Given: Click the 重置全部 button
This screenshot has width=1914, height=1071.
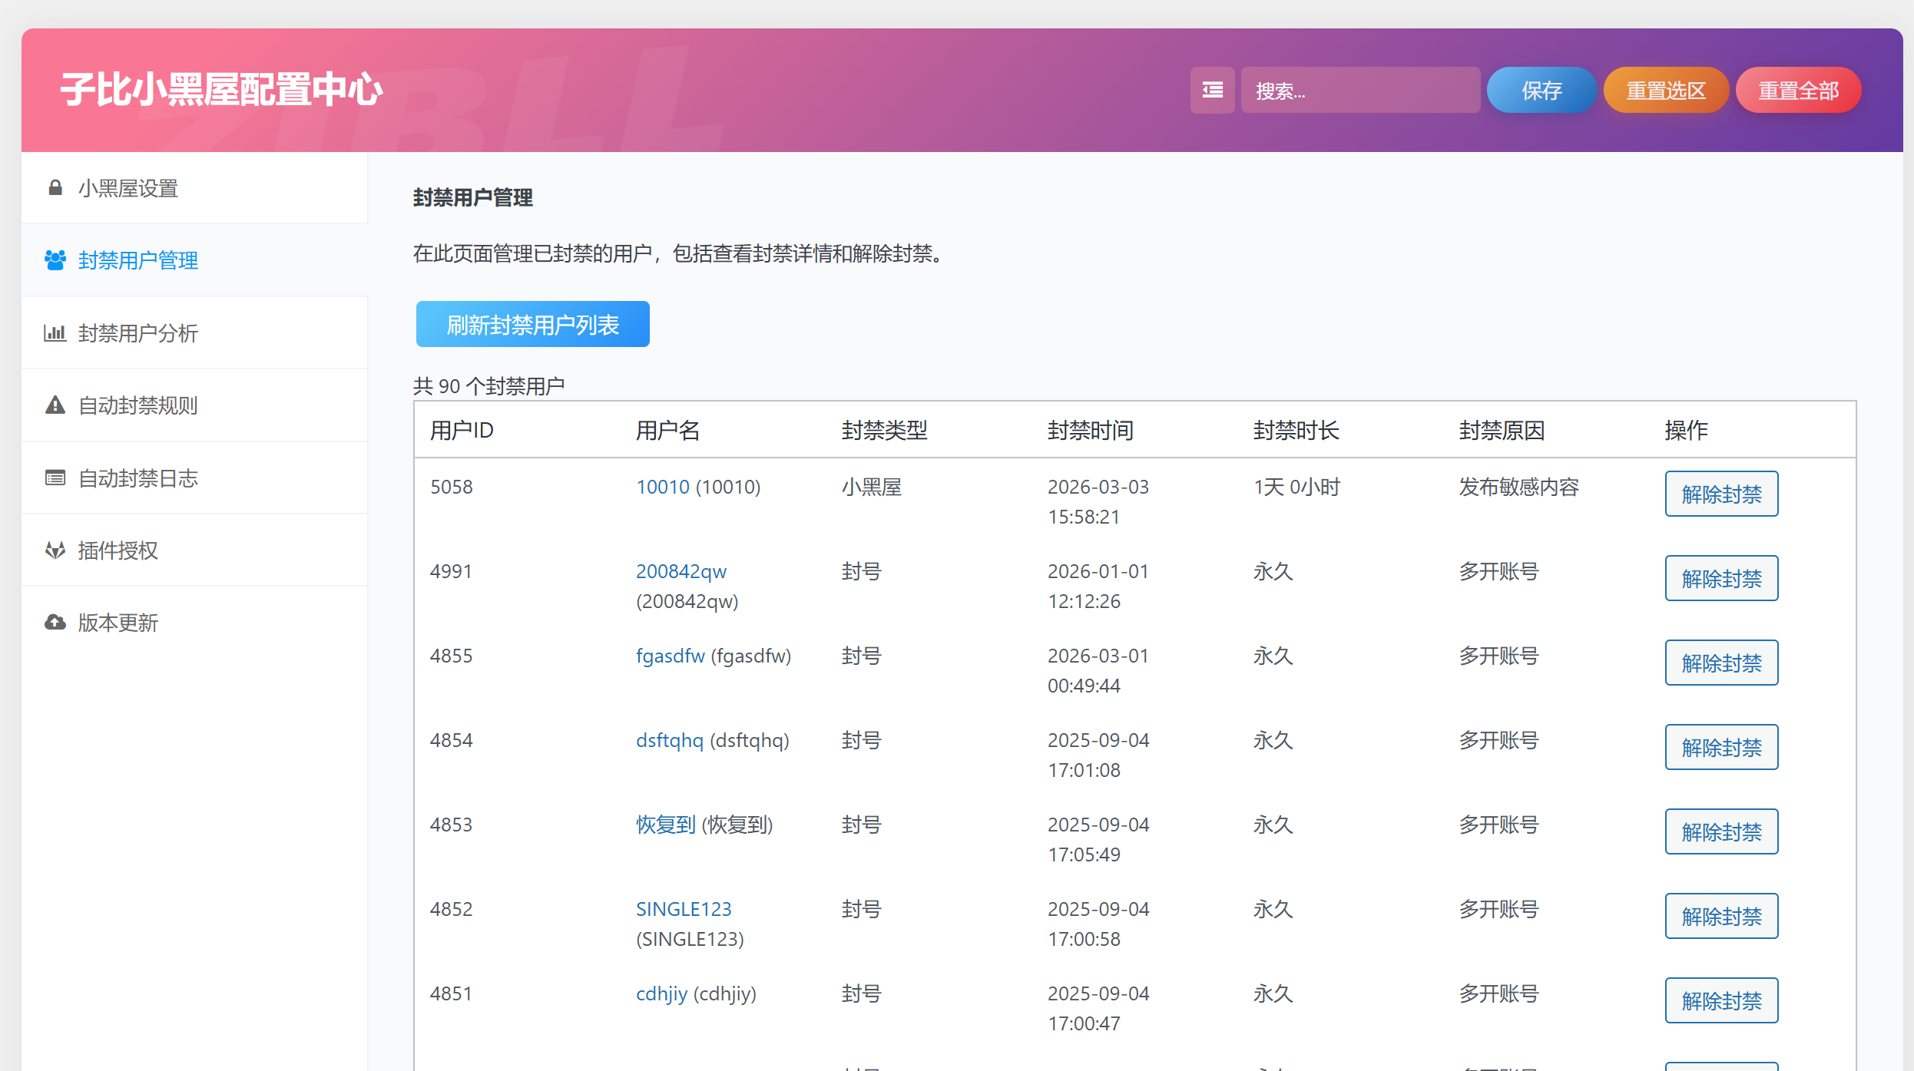Looking at the screenshot, I should click(1799, 91).
